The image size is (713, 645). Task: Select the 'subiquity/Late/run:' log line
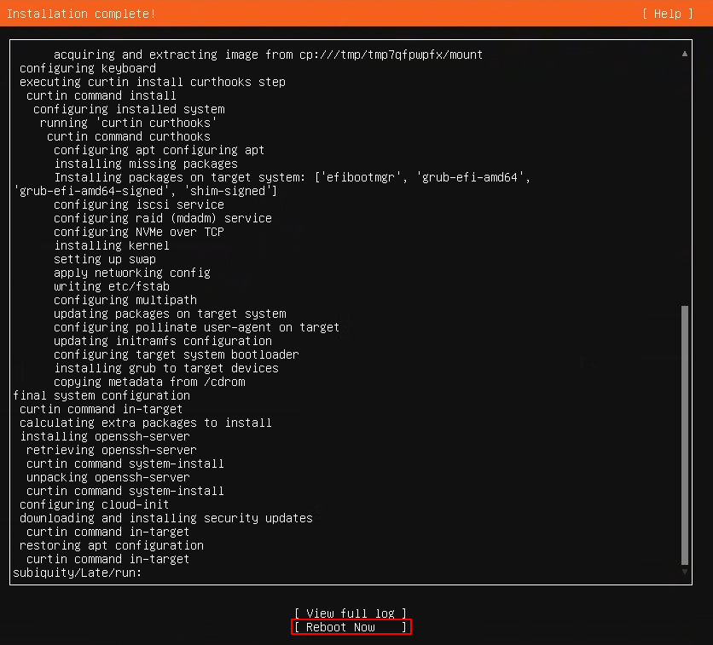click(x=78, y=573)
